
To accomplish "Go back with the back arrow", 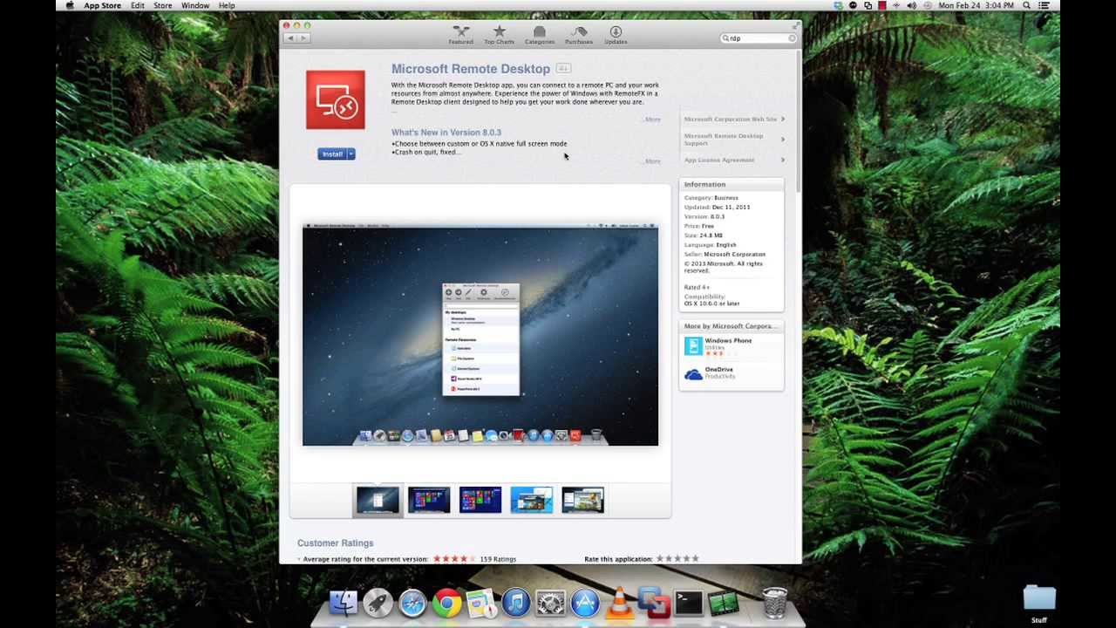I will click(291, 38).
